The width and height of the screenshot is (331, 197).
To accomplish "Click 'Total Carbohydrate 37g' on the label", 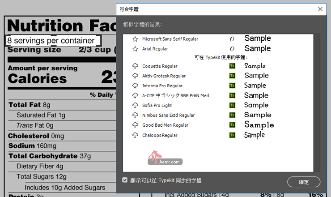I will (x=50, y=156).
